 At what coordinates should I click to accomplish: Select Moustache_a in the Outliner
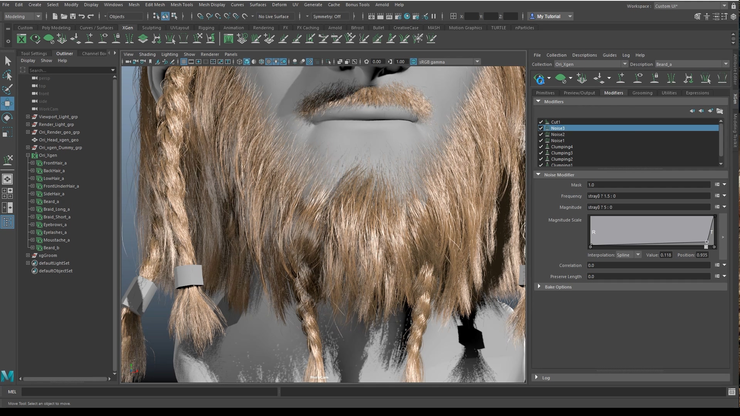[56, 240]
